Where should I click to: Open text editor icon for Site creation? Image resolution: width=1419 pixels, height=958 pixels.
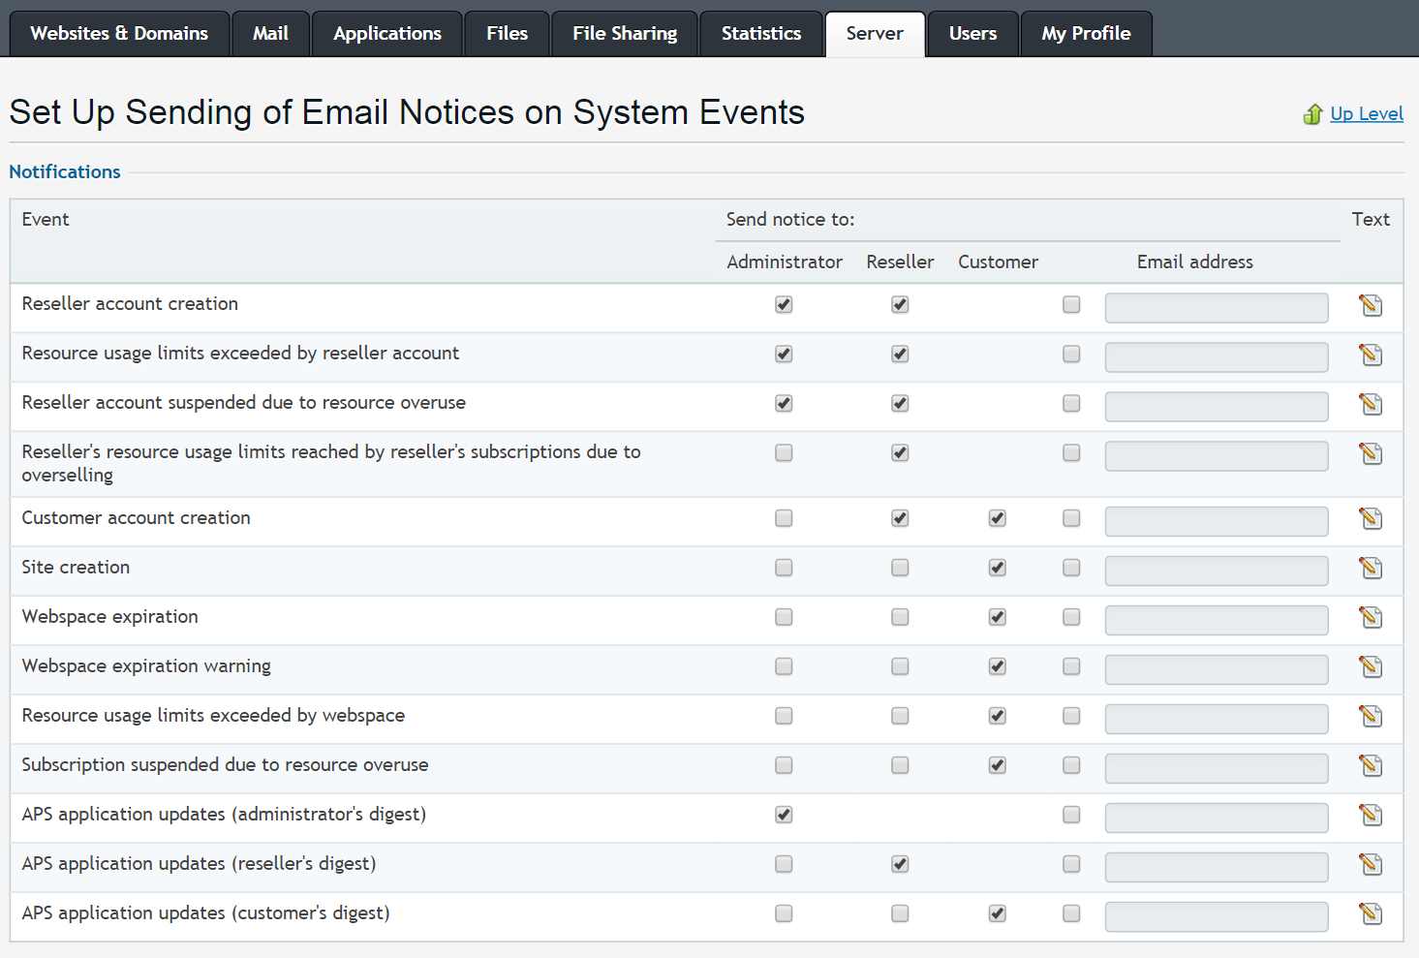click(x=1370, y=569)
